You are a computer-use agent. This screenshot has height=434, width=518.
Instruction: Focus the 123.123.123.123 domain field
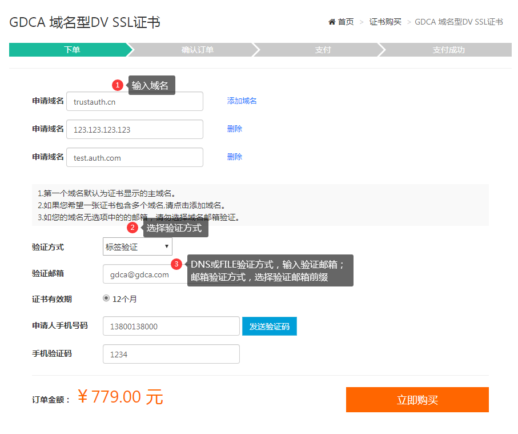(x=135, y=129)
